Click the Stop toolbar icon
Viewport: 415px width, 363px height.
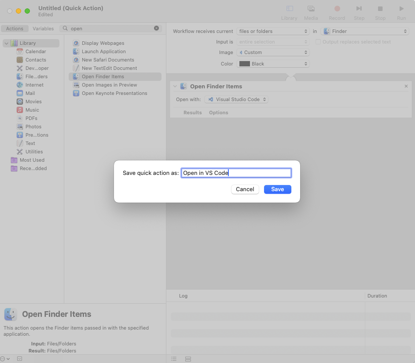(x=380, y=9)
